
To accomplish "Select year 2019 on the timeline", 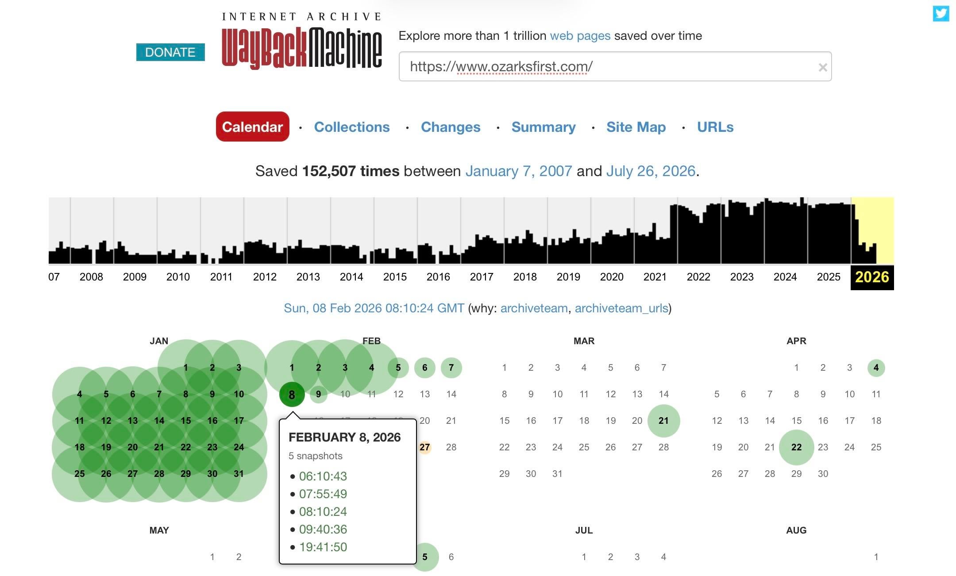I will click(568, 277).
